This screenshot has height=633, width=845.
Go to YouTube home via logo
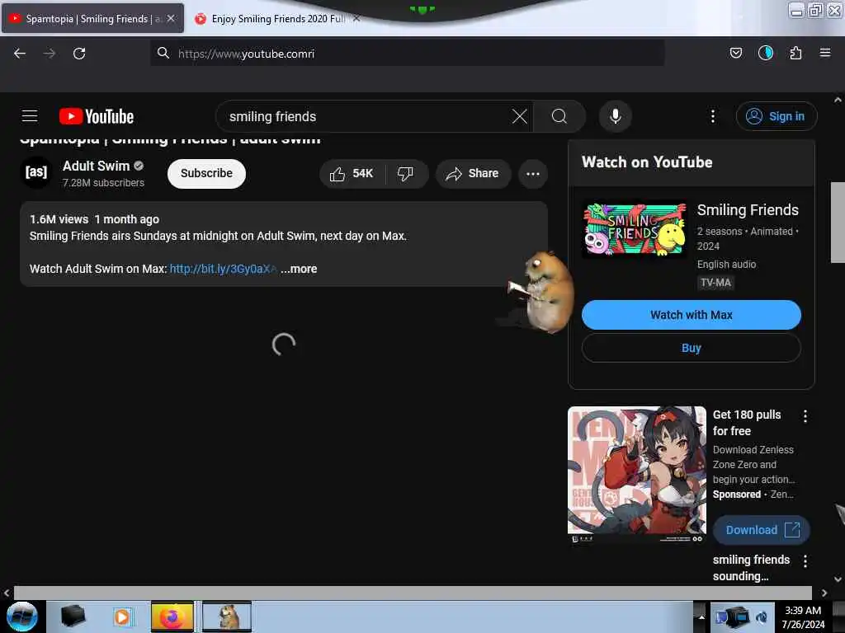pyautogui.click(x=97, y=116)
